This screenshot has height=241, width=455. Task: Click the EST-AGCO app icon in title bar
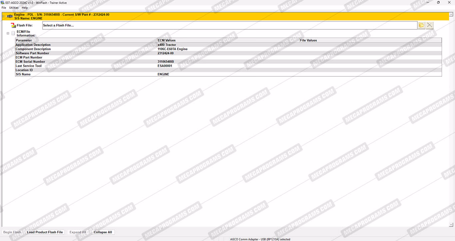pyautogui.click(x=3, y=3)
